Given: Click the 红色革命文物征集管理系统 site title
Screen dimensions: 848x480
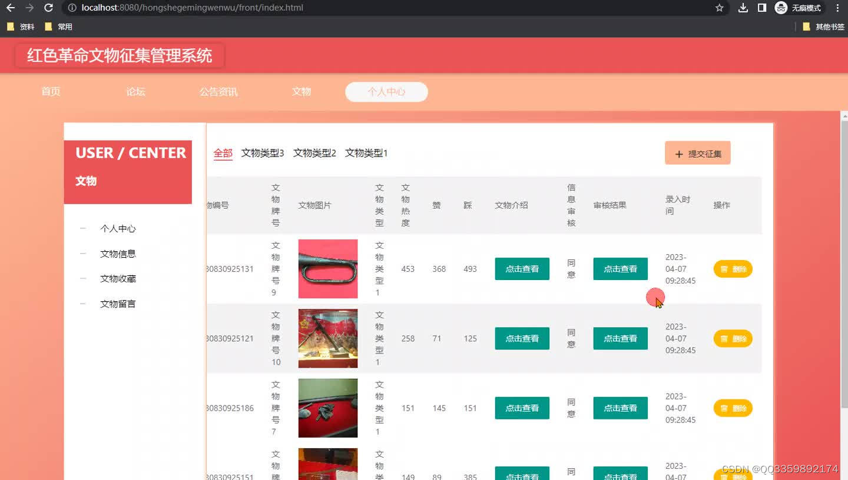Looking at the screenshot, I should (120, 55).
